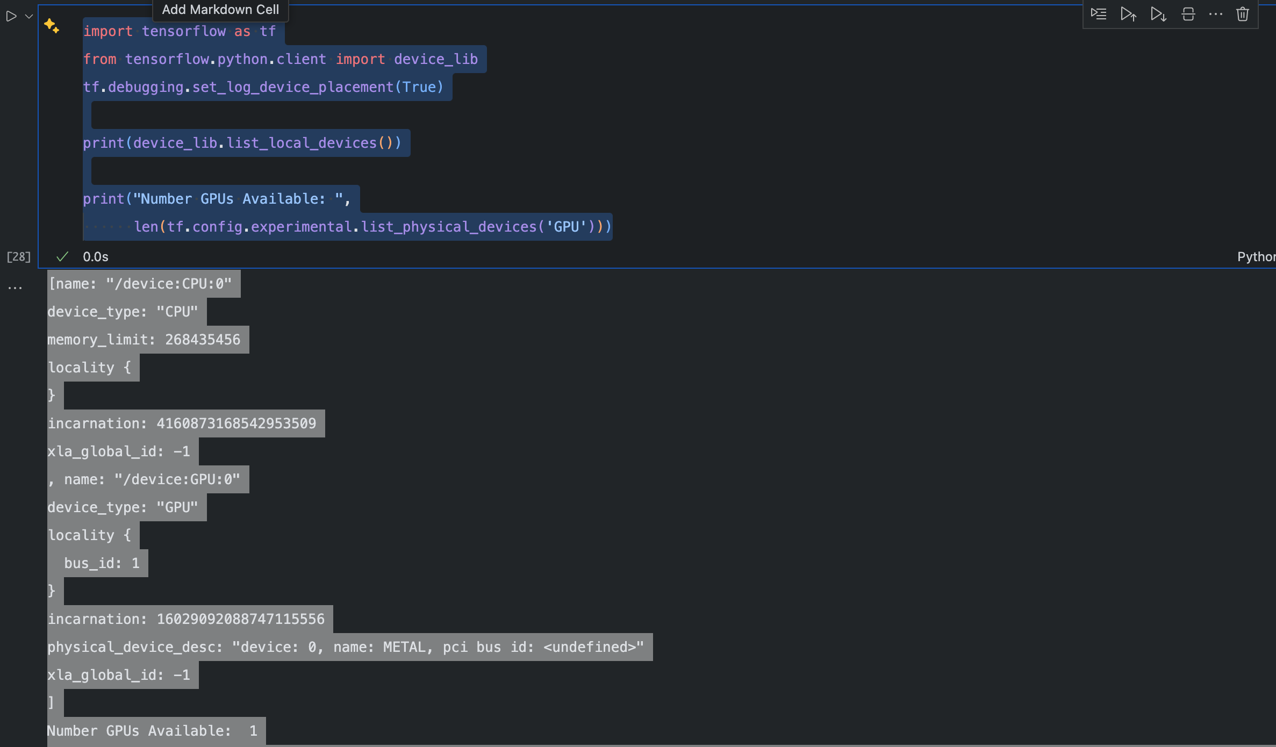Click output line bus_id: 1

(x=102, y=563)
